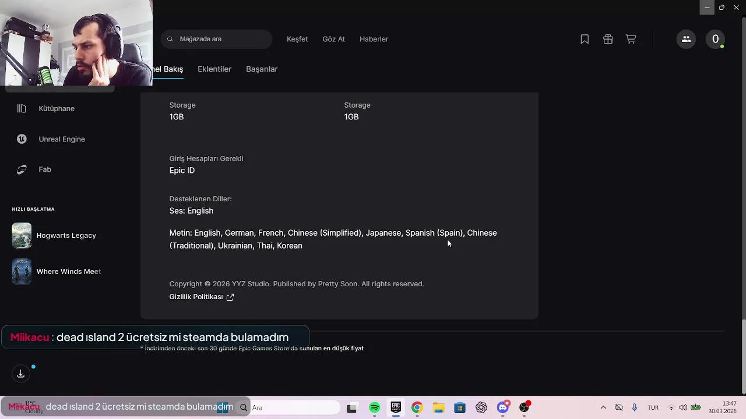The height and width of the screenshot is (419, 746).
Task: Open the Göz At menu item
Action: point(334,39)
